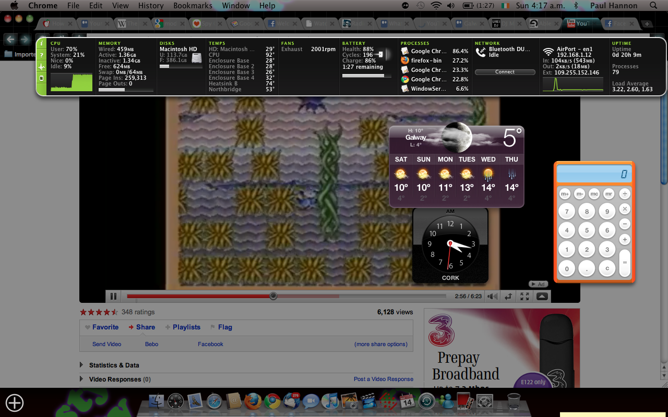The width and height of the screenshot is (668, 417).
Task: Open the History menu
Action: [151, 6]
